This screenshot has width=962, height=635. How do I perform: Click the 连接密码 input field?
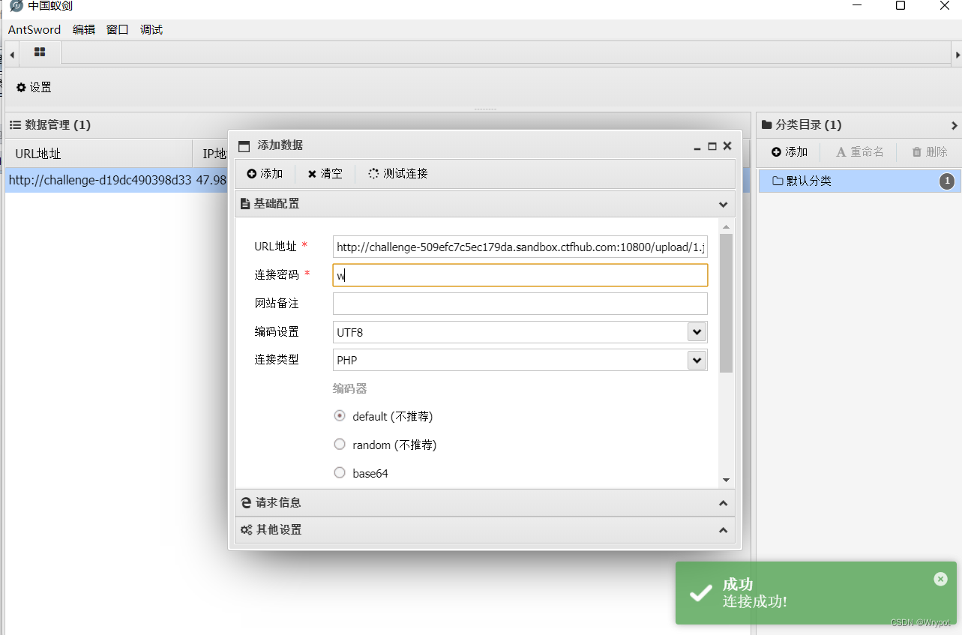pos(520,275)
